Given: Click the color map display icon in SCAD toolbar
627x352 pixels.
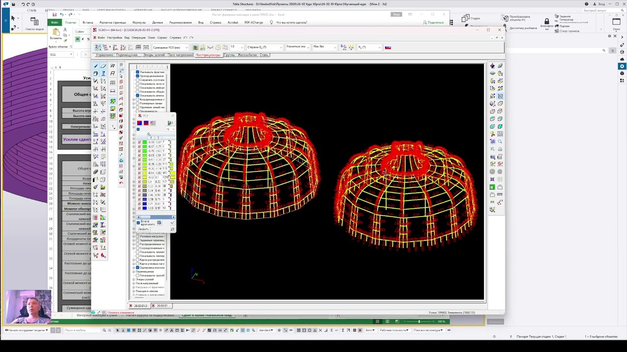Looking at the screenshot, I should tap(195, 47).
